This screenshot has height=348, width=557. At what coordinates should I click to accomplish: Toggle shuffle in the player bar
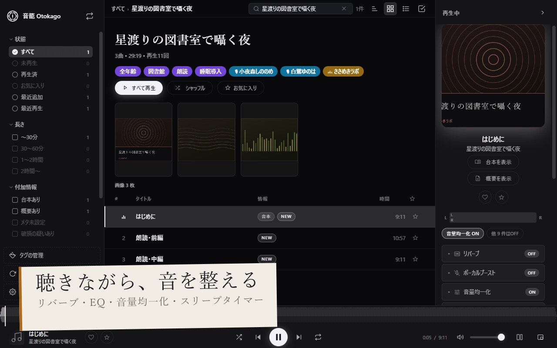click(239, 337)
